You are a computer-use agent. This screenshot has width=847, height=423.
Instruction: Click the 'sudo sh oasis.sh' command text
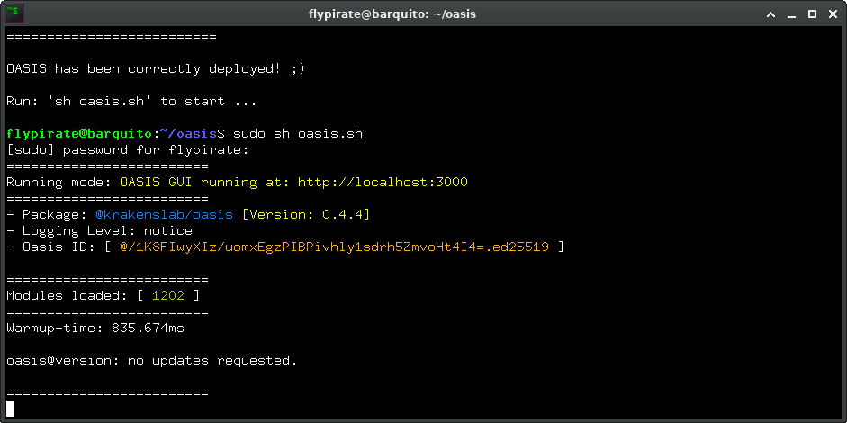(x=298, y=133)
